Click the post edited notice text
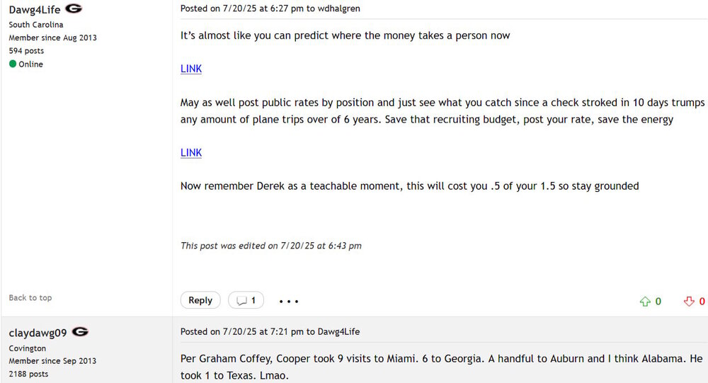 pos(271,246)
